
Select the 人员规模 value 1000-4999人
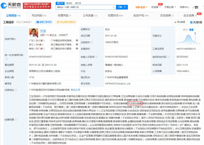[x=183, y=71]
